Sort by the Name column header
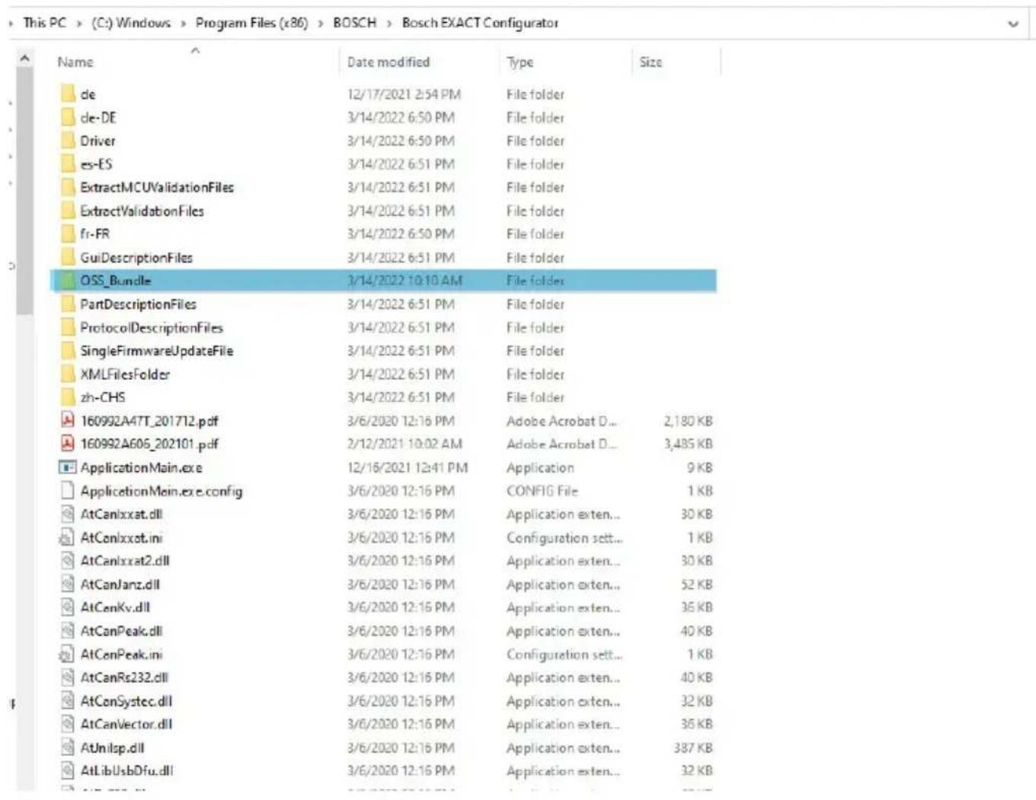1036x800 pixels. click(x=75, y=62)
